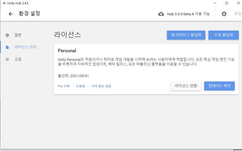Click the 라이선스 page heading

pos(67,35)
